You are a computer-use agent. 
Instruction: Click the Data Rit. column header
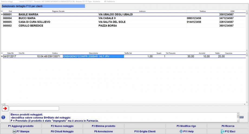point(11,53)
